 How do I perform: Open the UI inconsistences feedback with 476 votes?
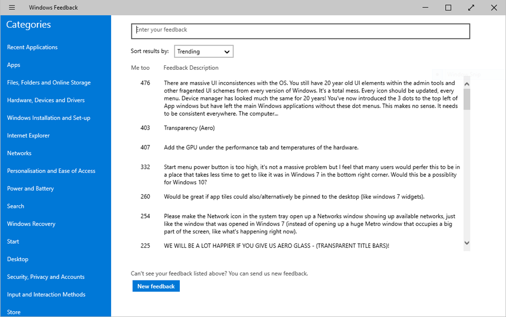(x=311, y=98)
